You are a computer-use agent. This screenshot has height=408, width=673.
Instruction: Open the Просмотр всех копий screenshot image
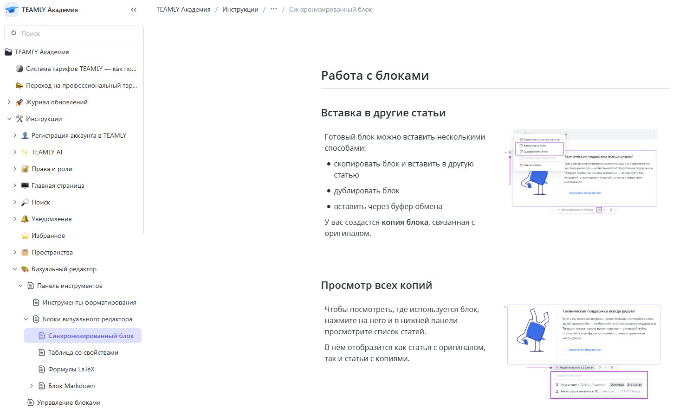(x=582, y=352)
